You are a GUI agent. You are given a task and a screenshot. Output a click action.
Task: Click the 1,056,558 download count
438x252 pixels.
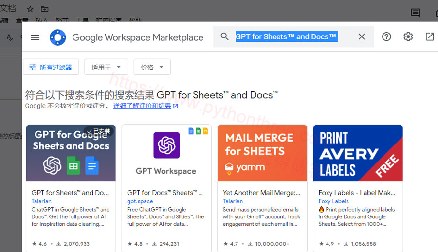click(360, 244)
